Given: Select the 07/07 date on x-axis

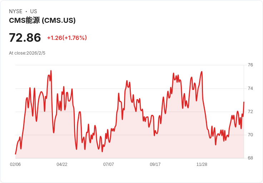Looking at the screenshot, I should [109, 164].
